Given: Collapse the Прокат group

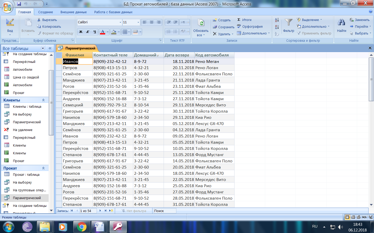Looking at the screenshot, I should 43,168.
